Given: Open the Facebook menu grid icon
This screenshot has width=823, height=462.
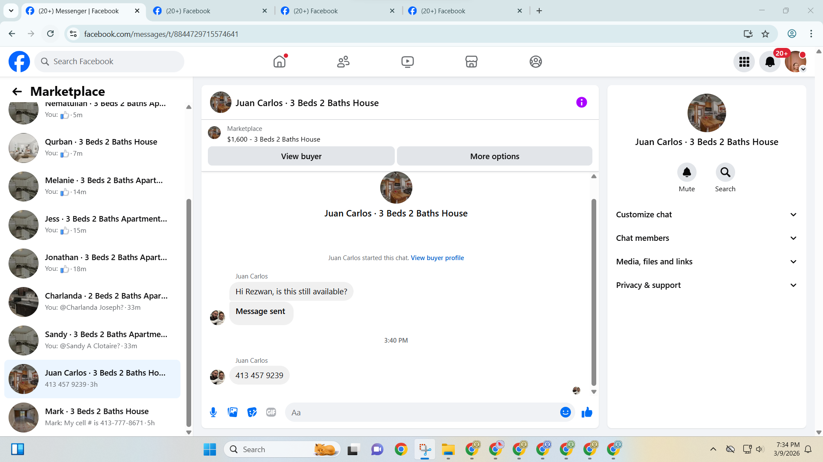Looking at the screenshot, I should pos(744,62).
